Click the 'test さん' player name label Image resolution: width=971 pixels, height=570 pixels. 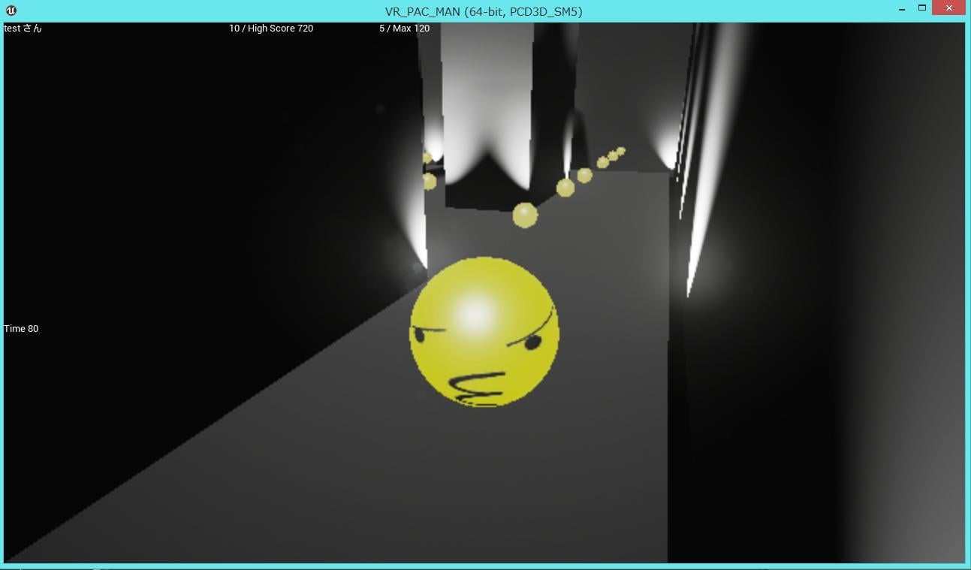pyautogui.click(x=23, y=29)
